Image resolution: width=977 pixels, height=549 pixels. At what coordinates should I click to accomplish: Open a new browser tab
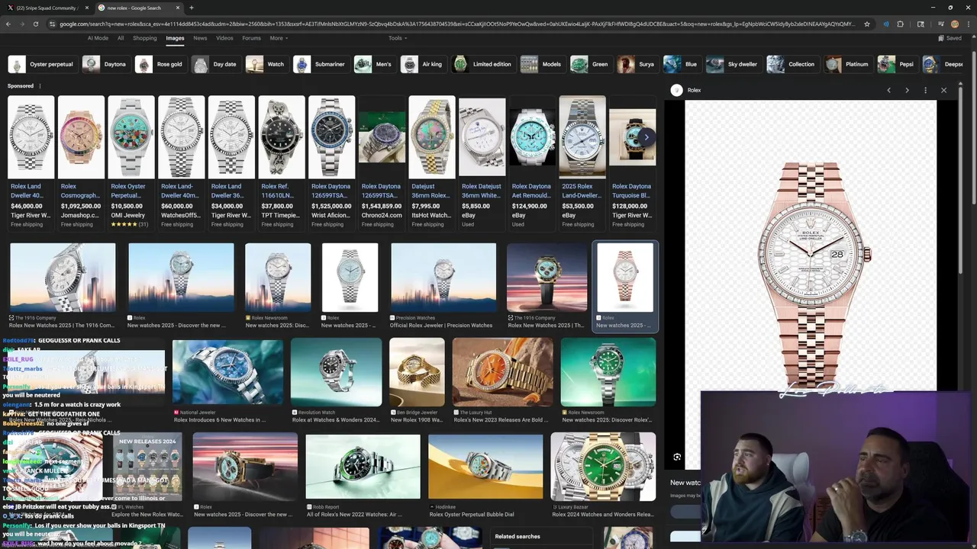coord(192,8)
